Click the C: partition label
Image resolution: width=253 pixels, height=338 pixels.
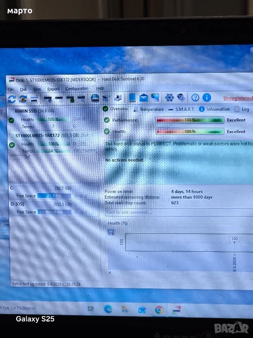(x=12, y=188)
